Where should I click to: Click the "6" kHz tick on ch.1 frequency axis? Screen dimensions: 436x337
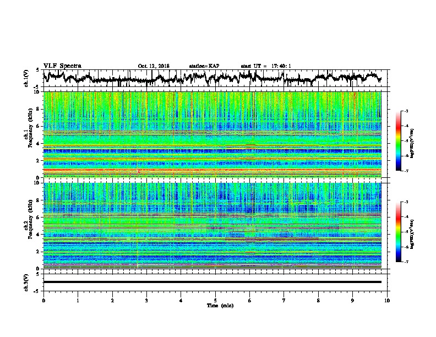pyautogui.click(x=39, y=126)
